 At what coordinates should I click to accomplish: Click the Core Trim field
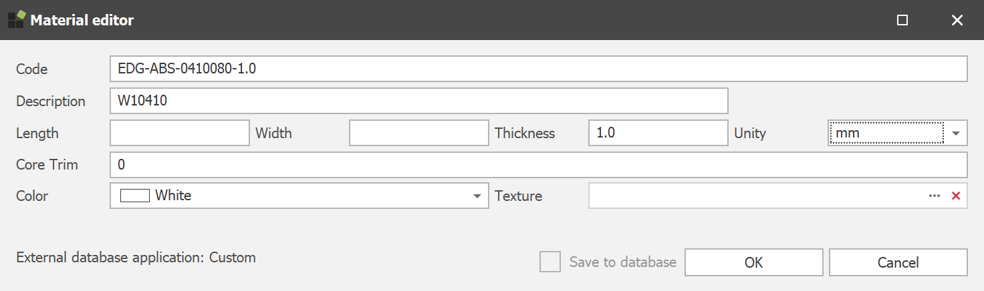point(538,165)
